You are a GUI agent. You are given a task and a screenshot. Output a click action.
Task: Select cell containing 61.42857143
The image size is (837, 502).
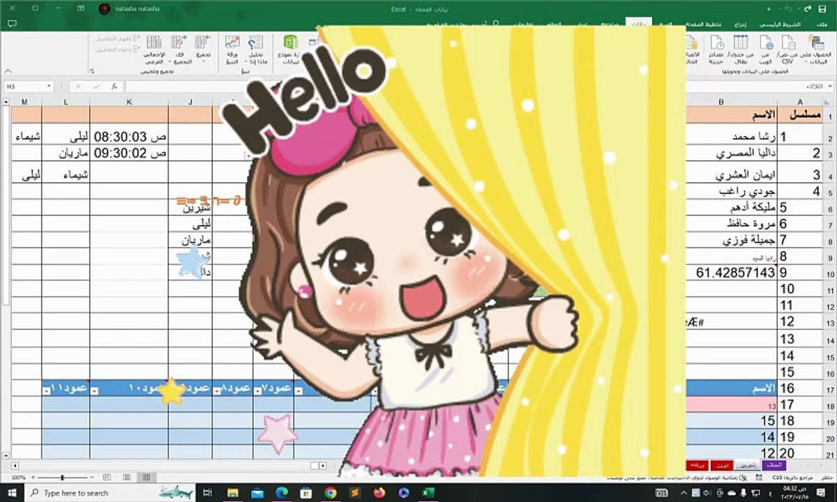coord(732,272)
